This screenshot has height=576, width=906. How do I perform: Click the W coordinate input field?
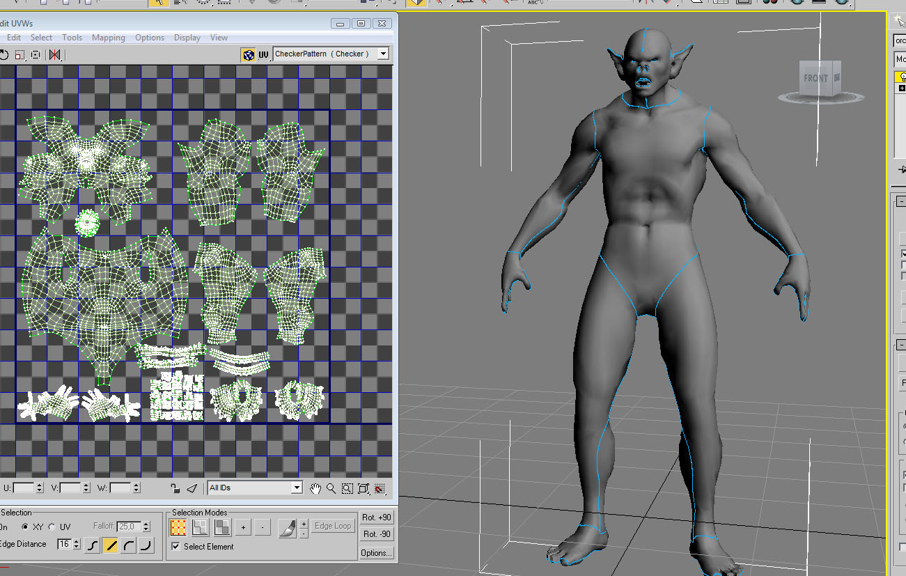pyautogui.click(x=120, y=488)
